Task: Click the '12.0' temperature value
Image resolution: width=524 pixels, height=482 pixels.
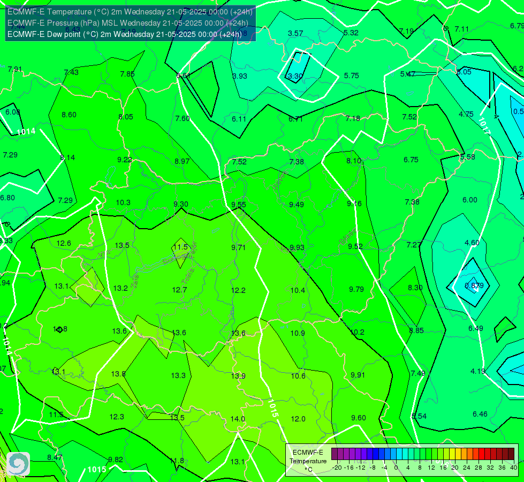Action: pyautogui.click(x=298, y=419)
